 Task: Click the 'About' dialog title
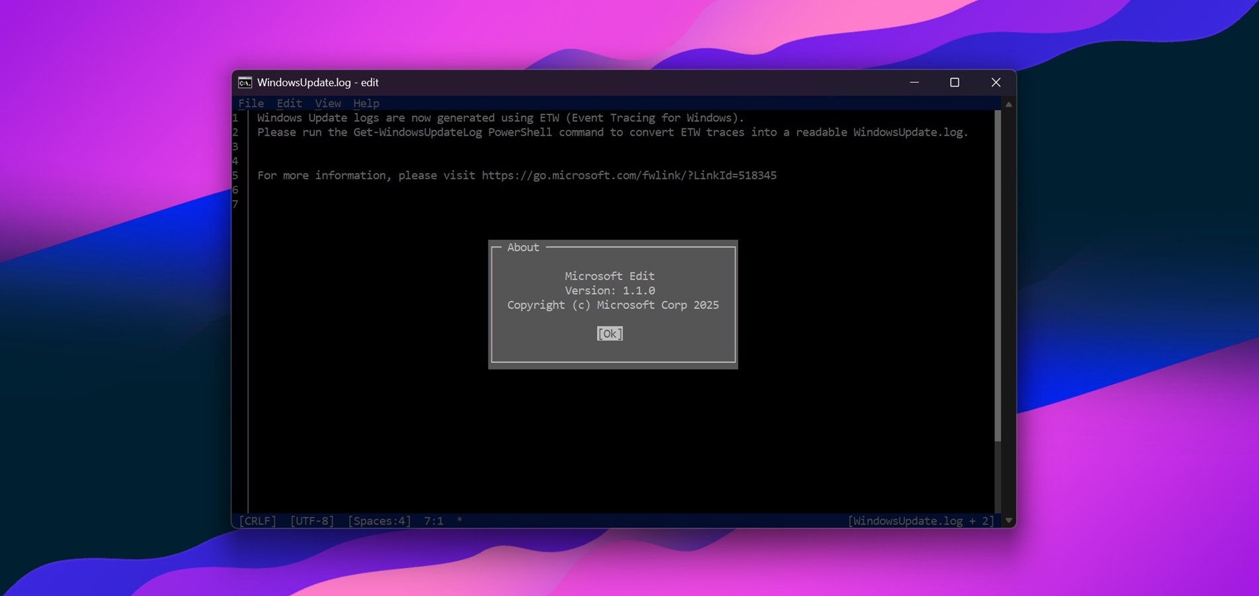click(x=523, y=247)
